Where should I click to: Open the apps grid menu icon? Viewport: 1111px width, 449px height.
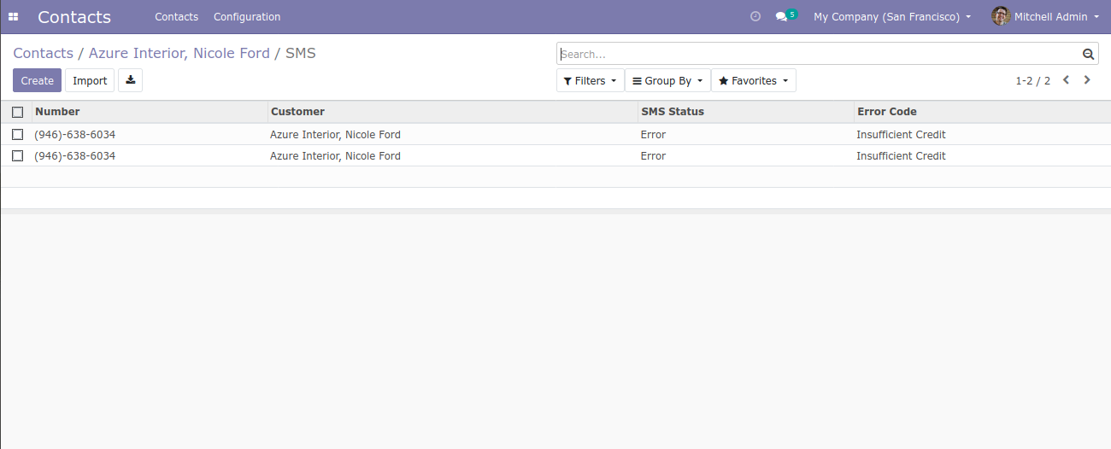tap(13, 17)
